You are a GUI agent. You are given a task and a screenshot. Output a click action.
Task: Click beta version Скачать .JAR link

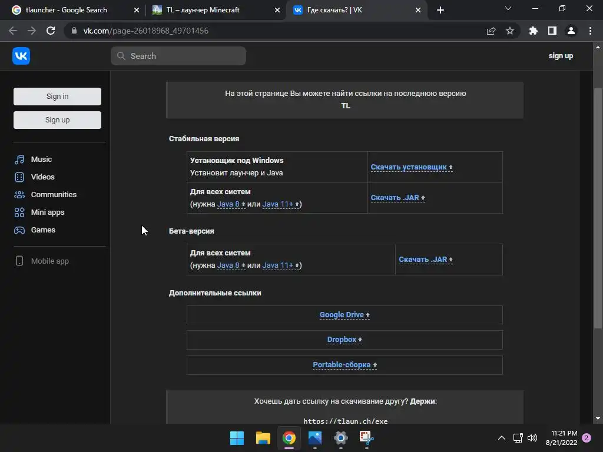click(x=426, y=260)
